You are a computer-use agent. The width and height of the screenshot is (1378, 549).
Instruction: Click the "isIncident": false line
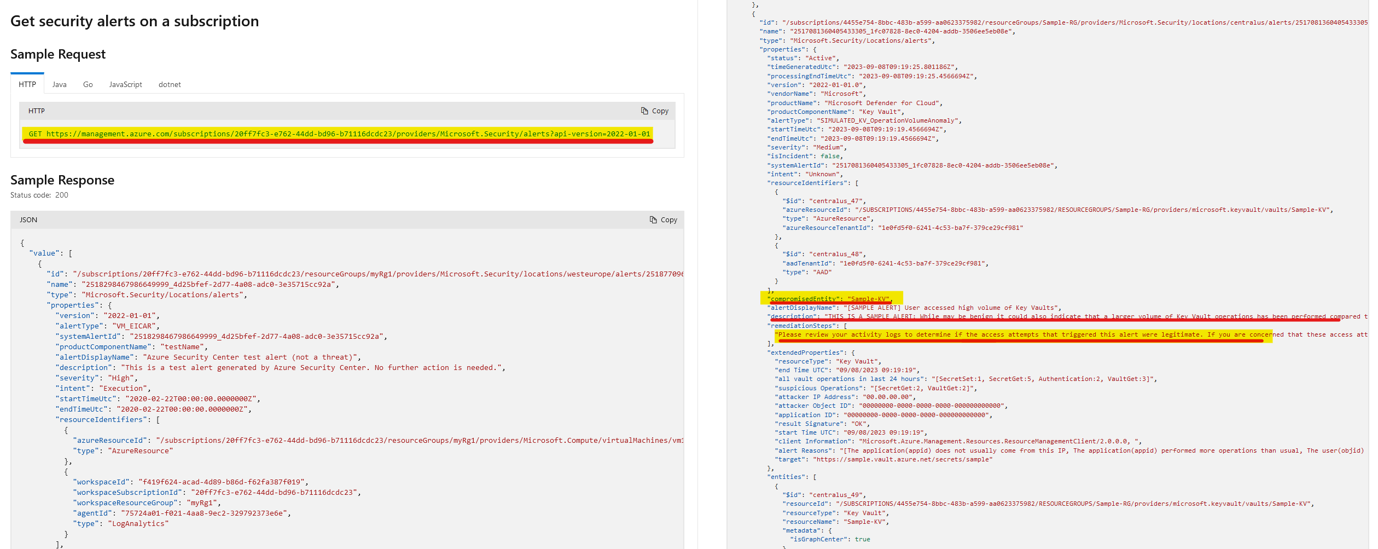click(805, 156)
